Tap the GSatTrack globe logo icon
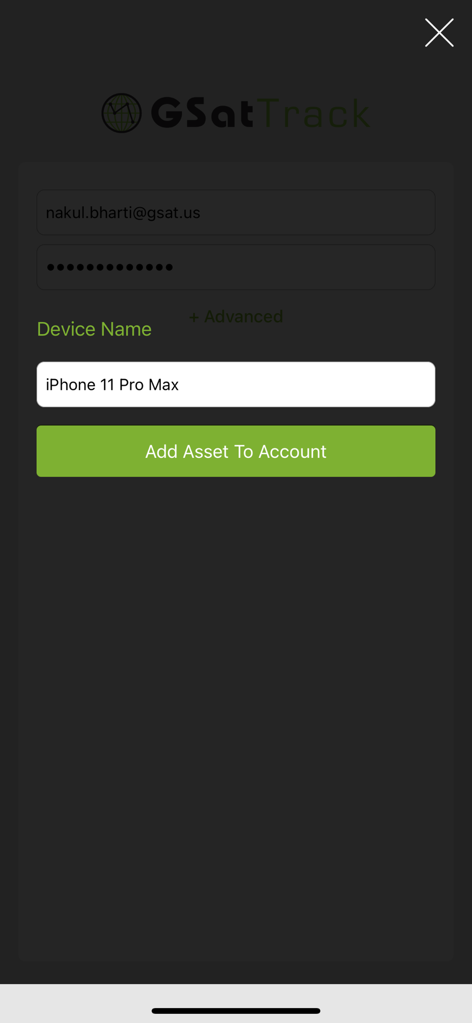The image size is (472, 1023). click(x=122, y=113)
